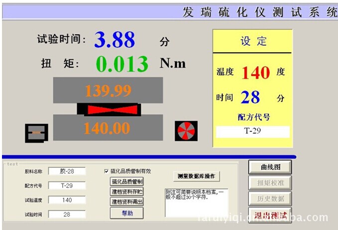
Task: Click the 配方代号 field in test panel
Action: 67,186
